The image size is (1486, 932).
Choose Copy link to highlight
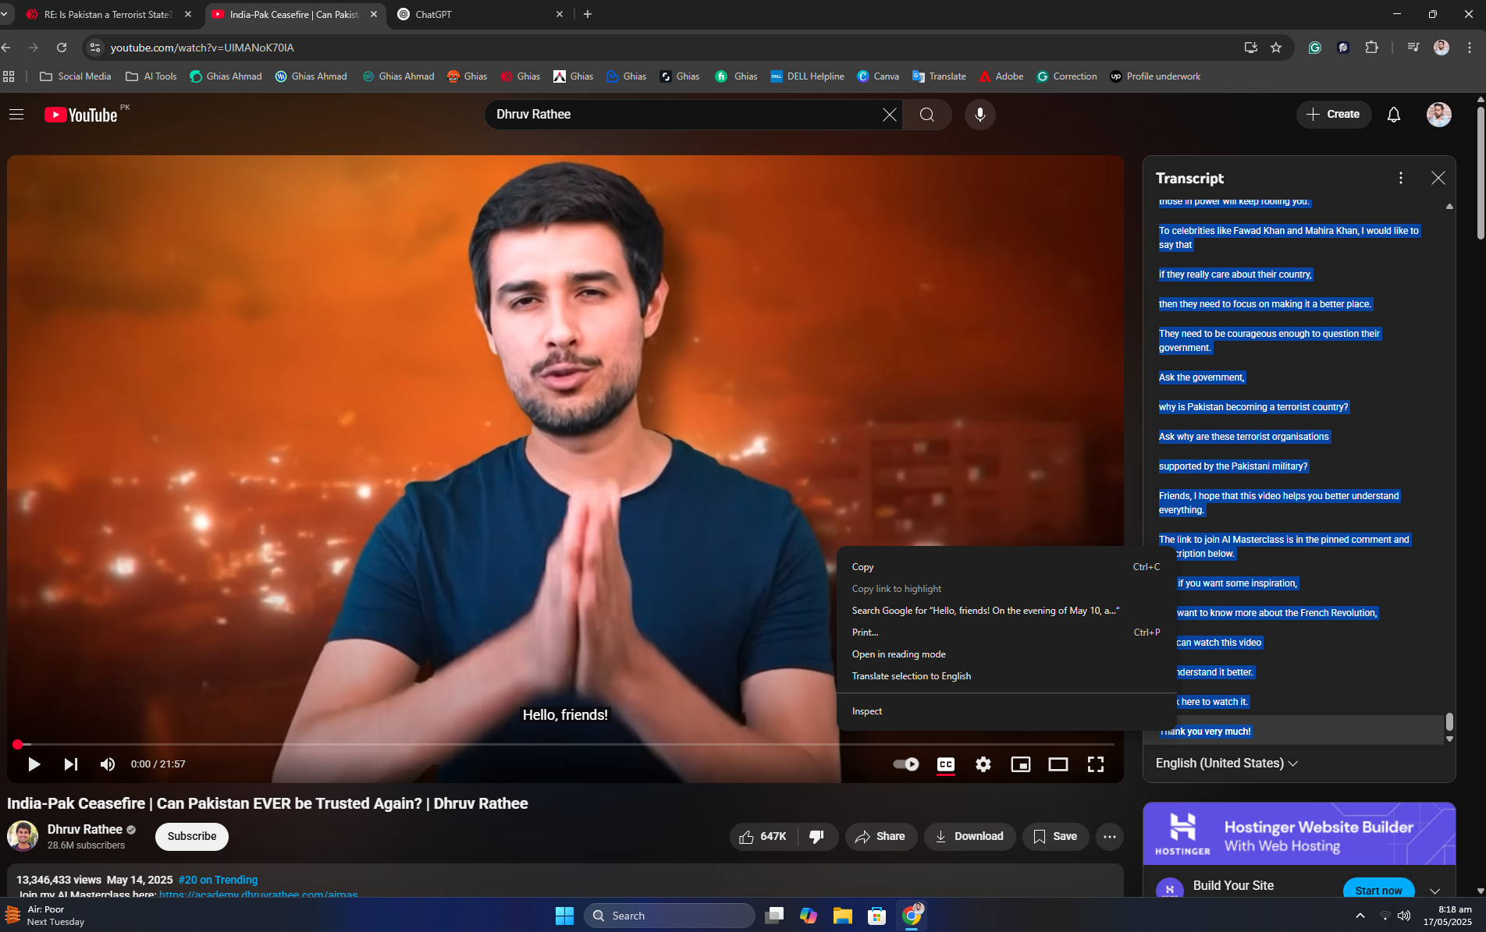[1005, 589]
